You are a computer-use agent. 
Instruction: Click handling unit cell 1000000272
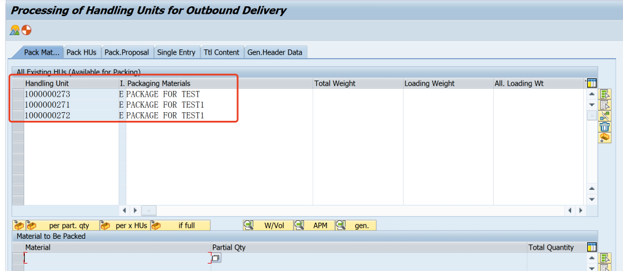click(x=72, y=116)
